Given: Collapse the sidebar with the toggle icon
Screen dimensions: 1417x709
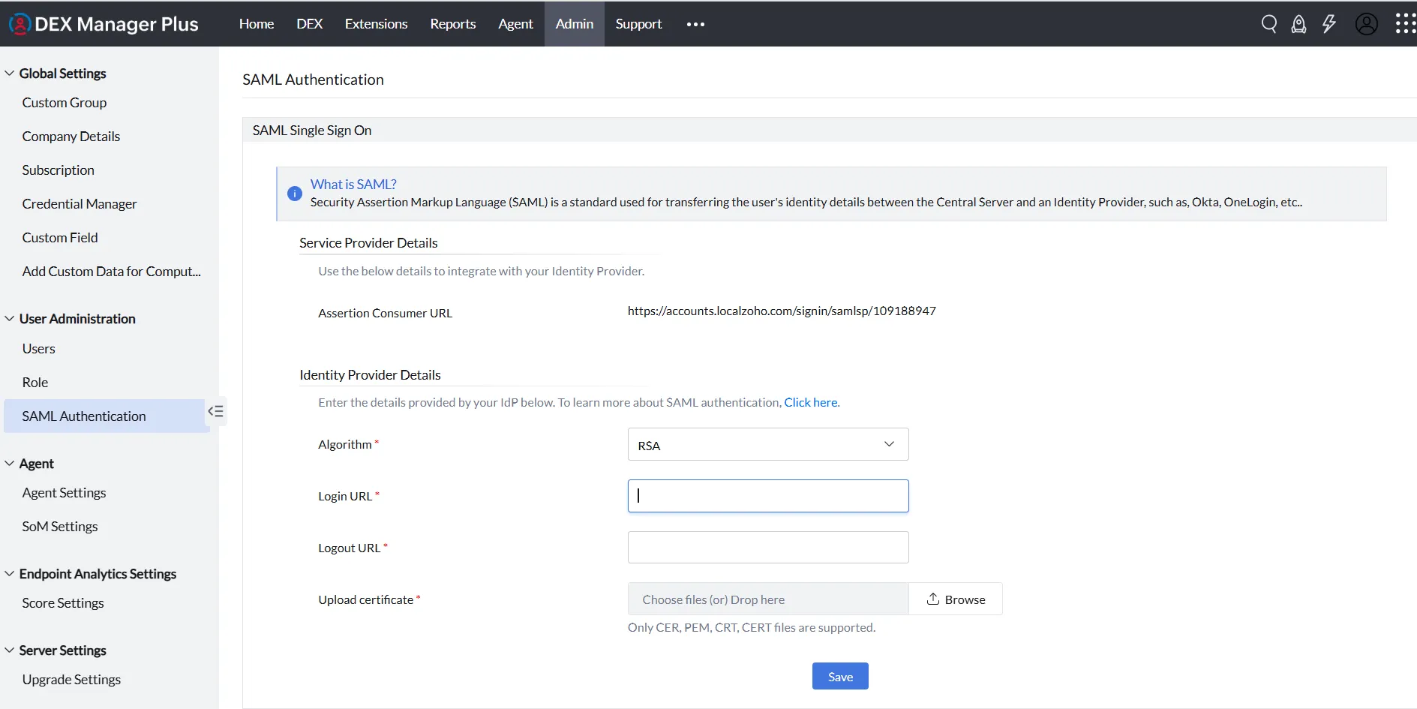Looking at the screenshot, I should click(x=216, y=411).
